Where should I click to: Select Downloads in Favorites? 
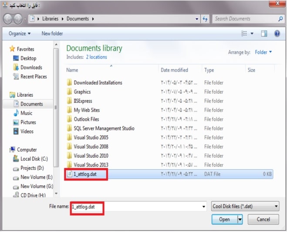coord(31,68)
